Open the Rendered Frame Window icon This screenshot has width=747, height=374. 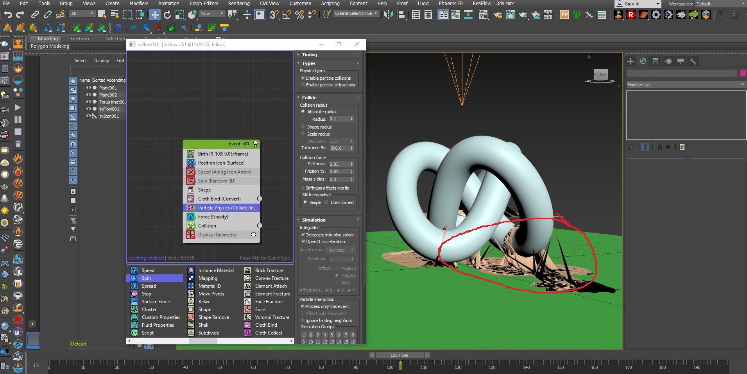coord(511,15)
